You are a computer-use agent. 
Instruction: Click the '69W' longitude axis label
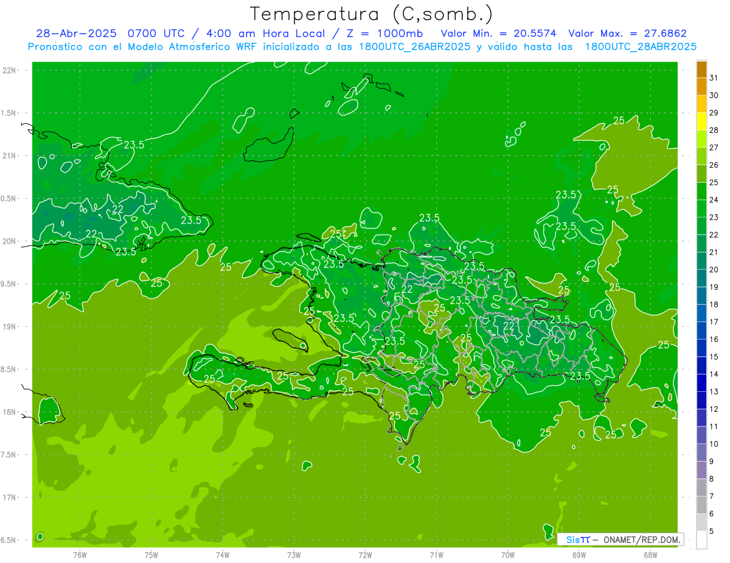[579, 554]
